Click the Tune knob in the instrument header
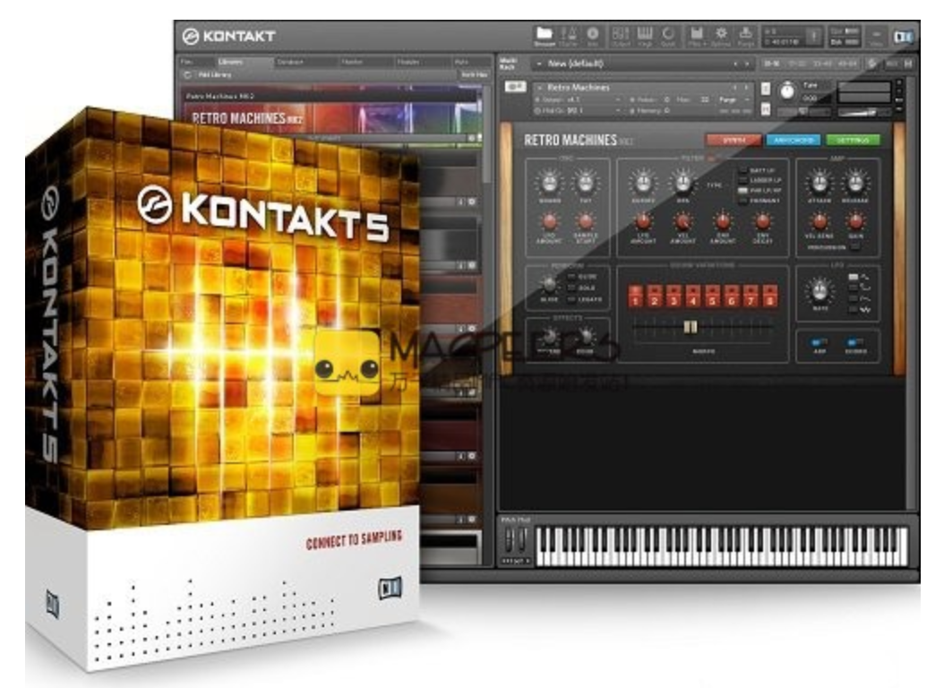This screenshot has width=944, height=688. coord(787,91)
